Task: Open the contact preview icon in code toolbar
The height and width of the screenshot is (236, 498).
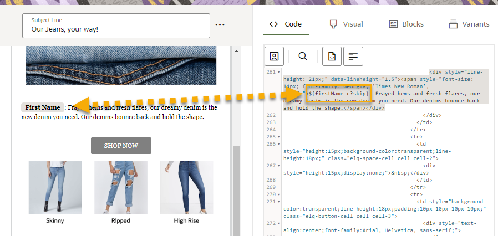Action: pos(274,56)
